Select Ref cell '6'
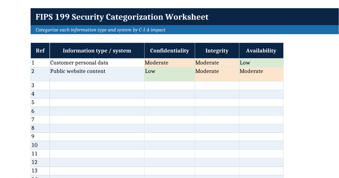 (x=40, y=111)
